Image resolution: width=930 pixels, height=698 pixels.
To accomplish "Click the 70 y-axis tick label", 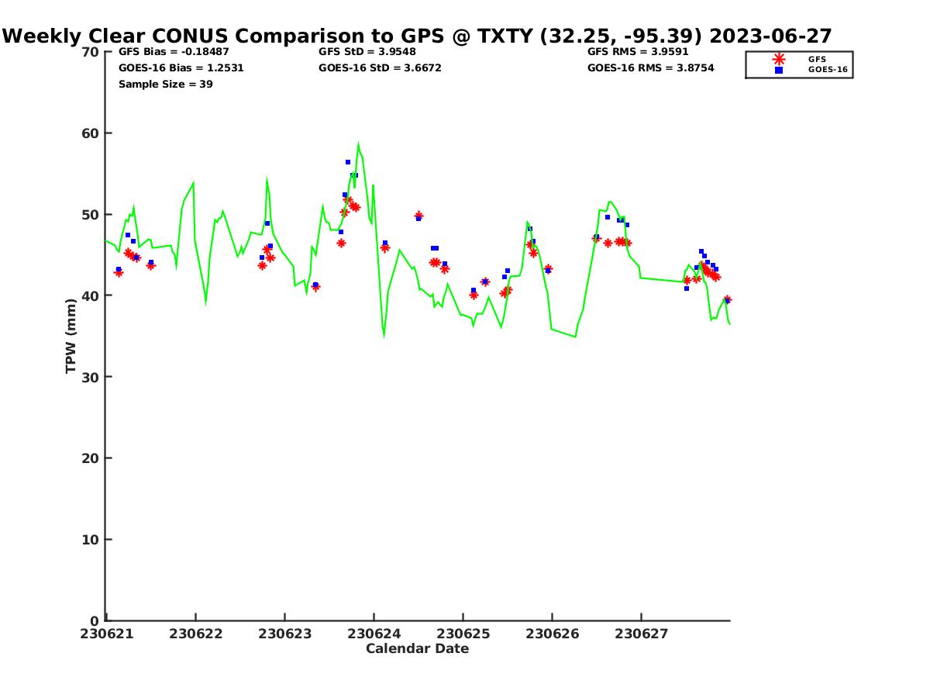I will tap(91, 52).
